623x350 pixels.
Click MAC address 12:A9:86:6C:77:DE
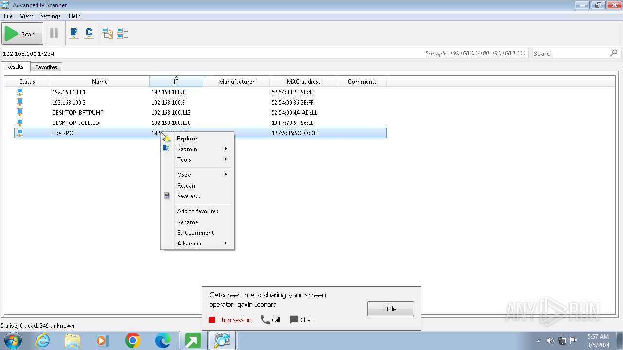(x=294, y=133)
